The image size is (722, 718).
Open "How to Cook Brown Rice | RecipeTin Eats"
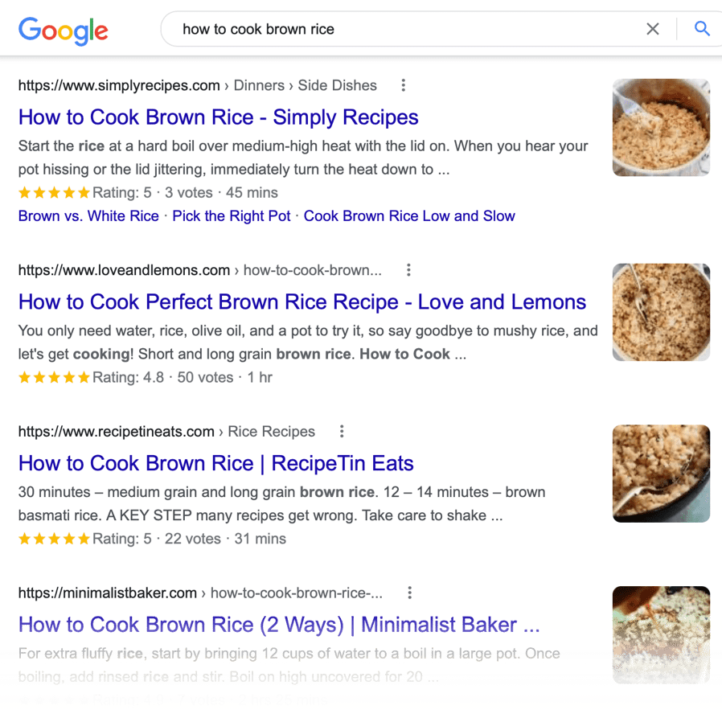point(216,463)
